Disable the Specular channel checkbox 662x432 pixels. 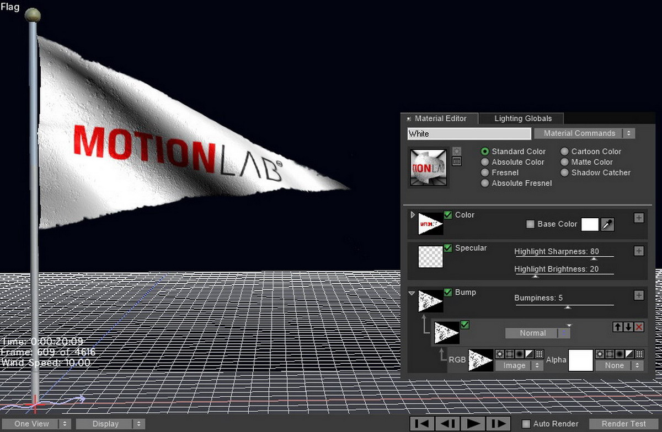pos(448,248)
